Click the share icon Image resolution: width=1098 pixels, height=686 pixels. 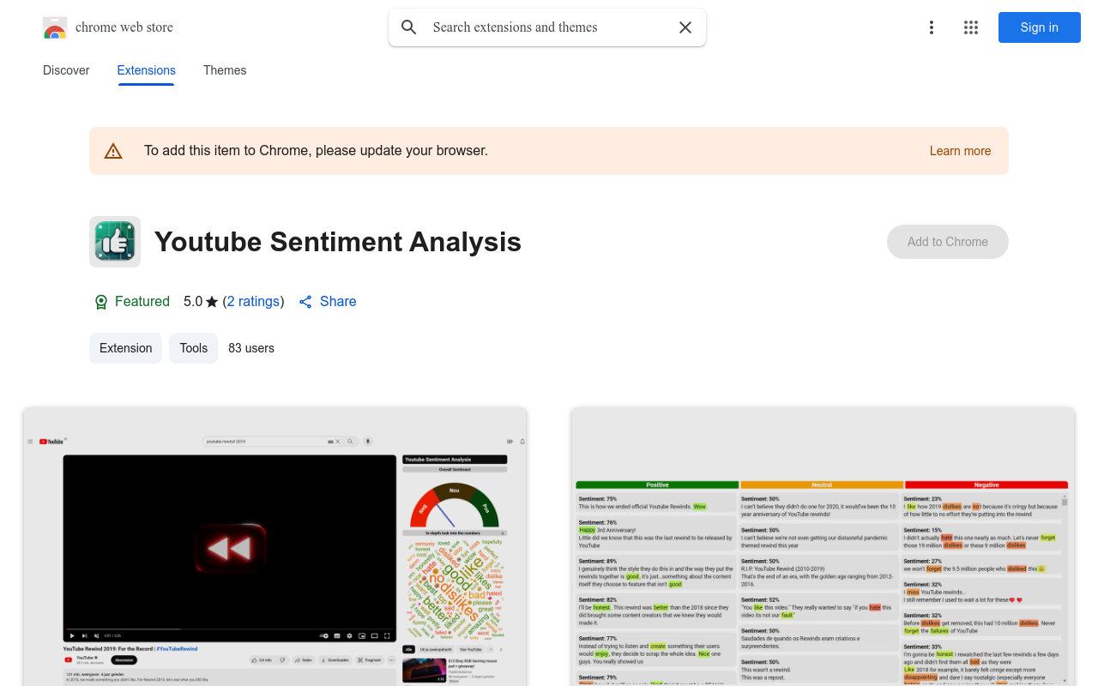[305, 302]
